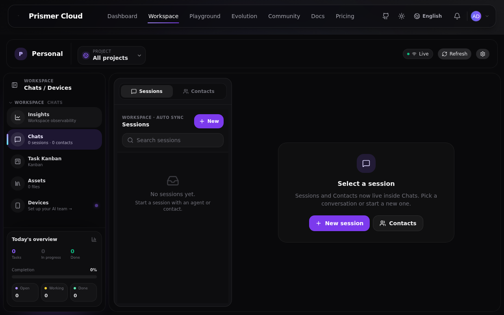This screenshot has width=504, height=315.
Task: Click the purple dot beside Devices
Action: click(96, 206)
